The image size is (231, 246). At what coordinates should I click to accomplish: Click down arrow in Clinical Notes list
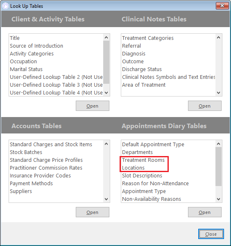point(218,93)
